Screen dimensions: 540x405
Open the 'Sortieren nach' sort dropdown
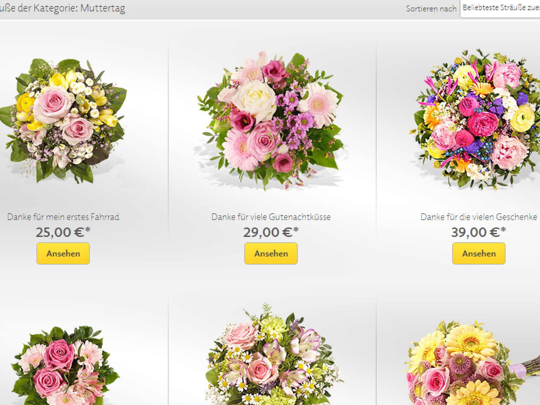coord(500,8)
